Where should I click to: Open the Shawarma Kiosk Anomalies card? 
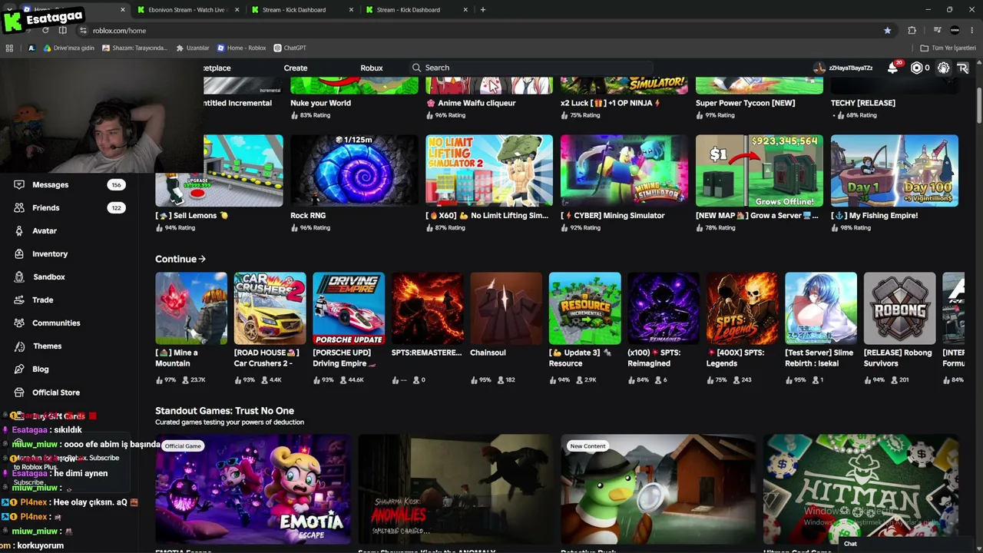[x=455, y=489]
